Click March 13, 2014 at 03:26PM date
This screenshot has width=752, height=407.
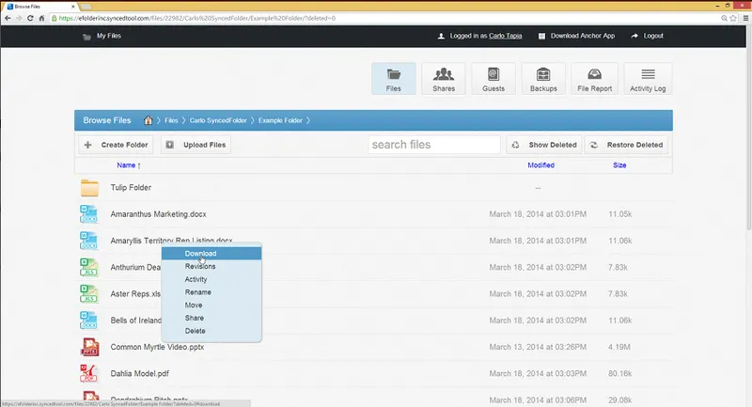[x=538, y=347]
